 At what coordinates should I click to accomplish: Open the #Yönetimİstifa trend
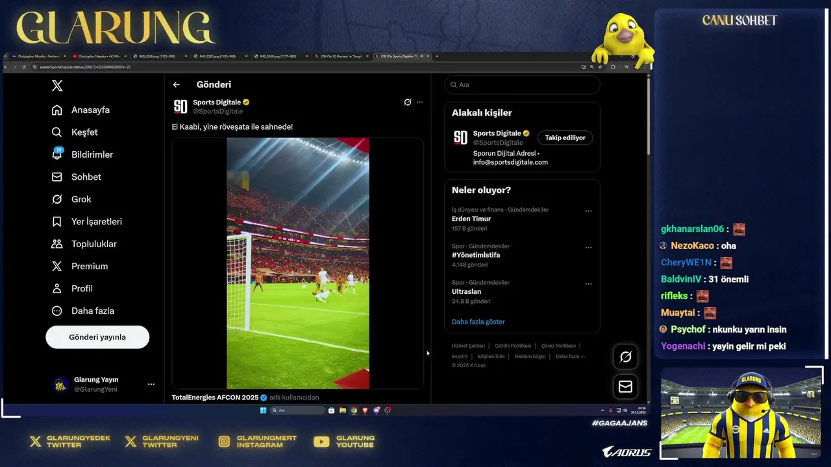[476, 256]
